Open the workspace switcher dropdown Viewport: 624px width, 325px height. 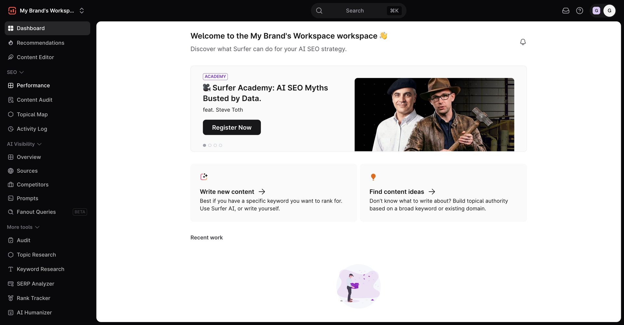tap(46, 11)
